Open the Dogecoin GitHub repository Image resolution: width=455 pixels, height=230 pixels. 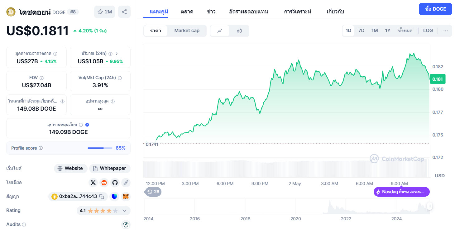115,183
